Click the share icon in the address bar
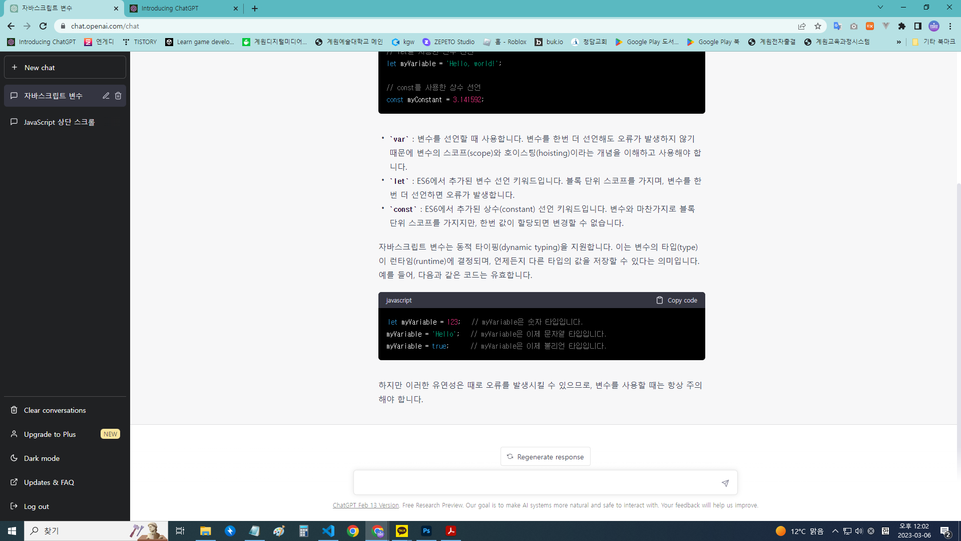Screen dimensions: 961x541 tap(802, 26)
